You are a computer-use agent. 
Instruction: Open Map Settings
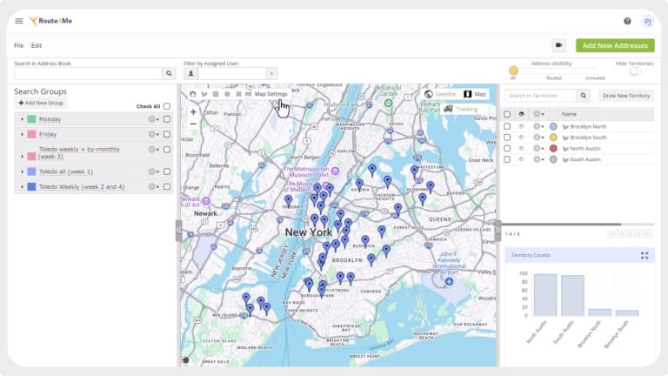click(271, 94)
